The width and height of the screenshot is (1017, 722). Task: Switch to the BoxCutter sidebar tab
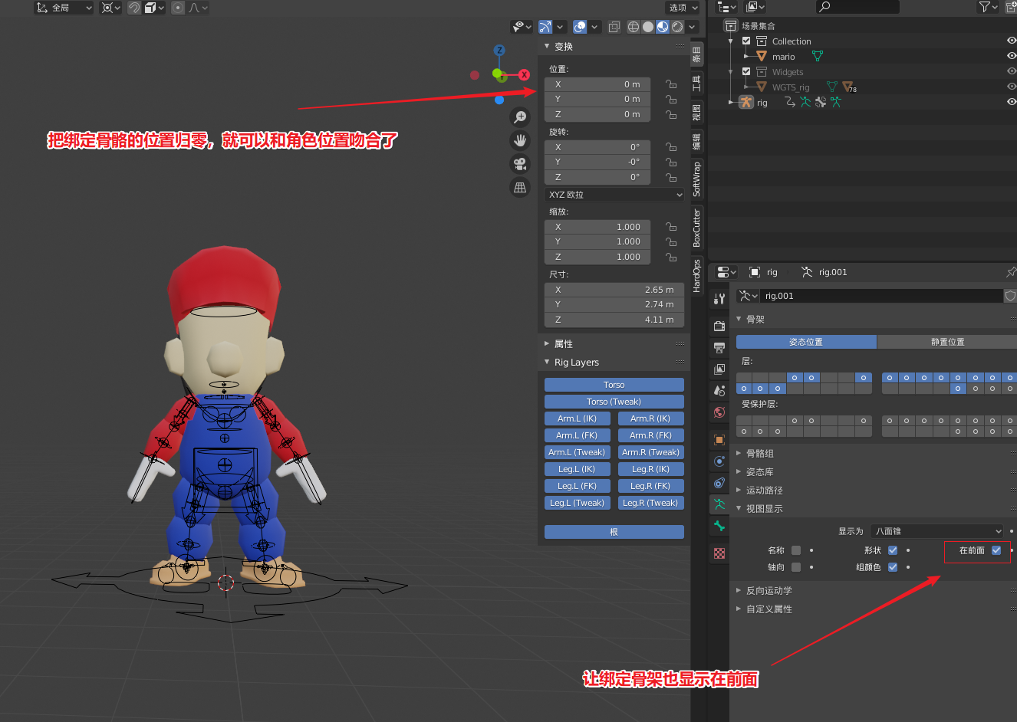(697, 228)
